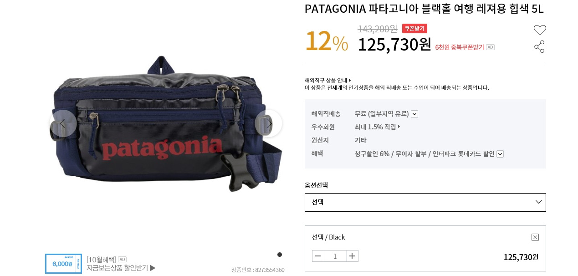Increase quantity with plus button
The width and height of the screenshot is (578, 276).
[352, 256]
